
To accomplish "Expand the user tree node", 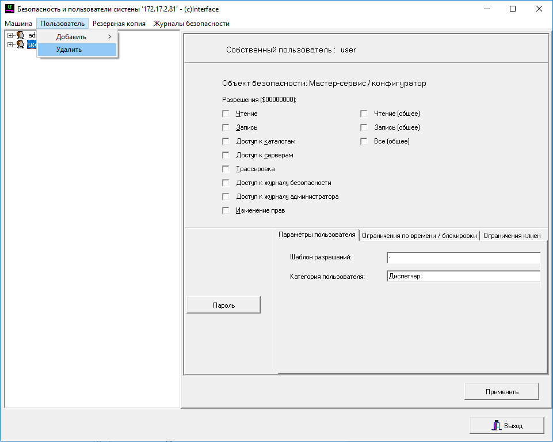I will (x=10, y=44).
